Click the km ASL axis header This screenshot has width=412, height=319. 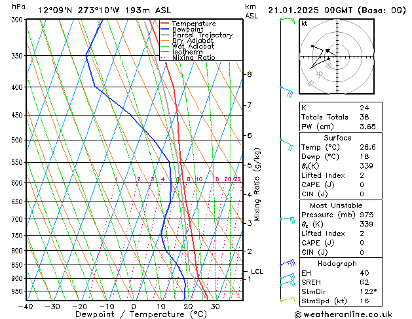coord(252,11)
